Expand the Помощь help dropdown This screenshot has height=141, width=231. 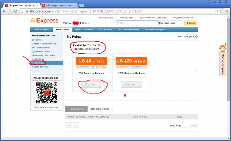(x=163, y=18)
